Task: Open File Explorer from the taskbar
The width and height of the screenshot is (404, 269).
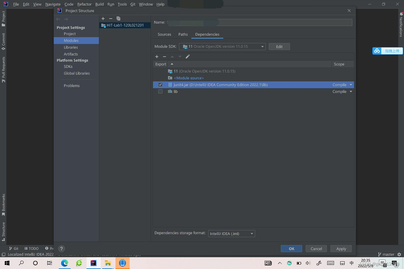Action: 108,263
